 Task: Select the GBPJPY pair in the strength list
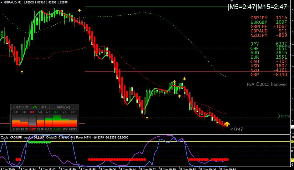pyautogui.click(x=259, y=18)
